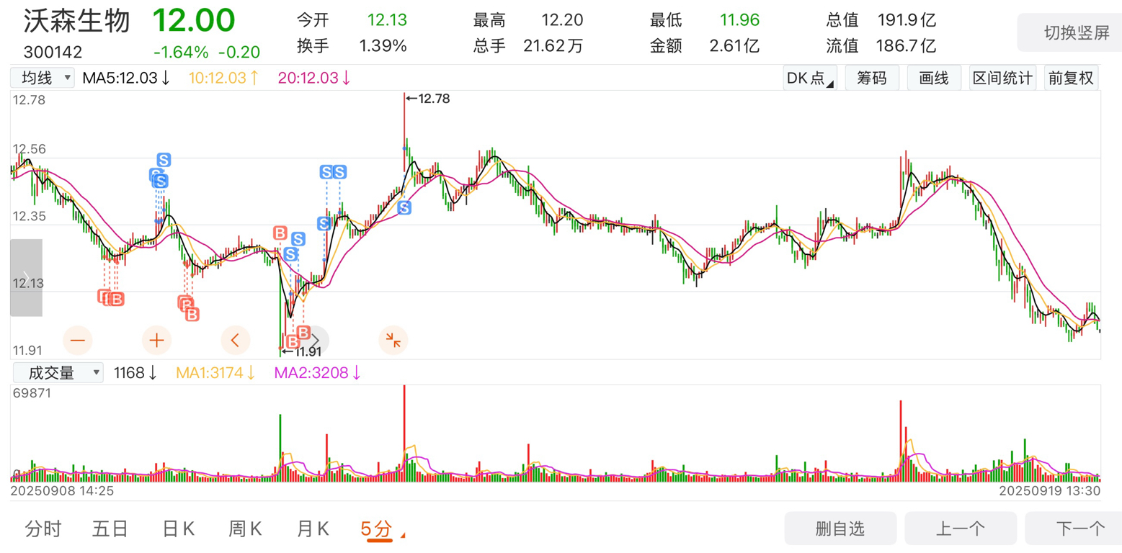Open the DK点 options button

coord(809,78)
